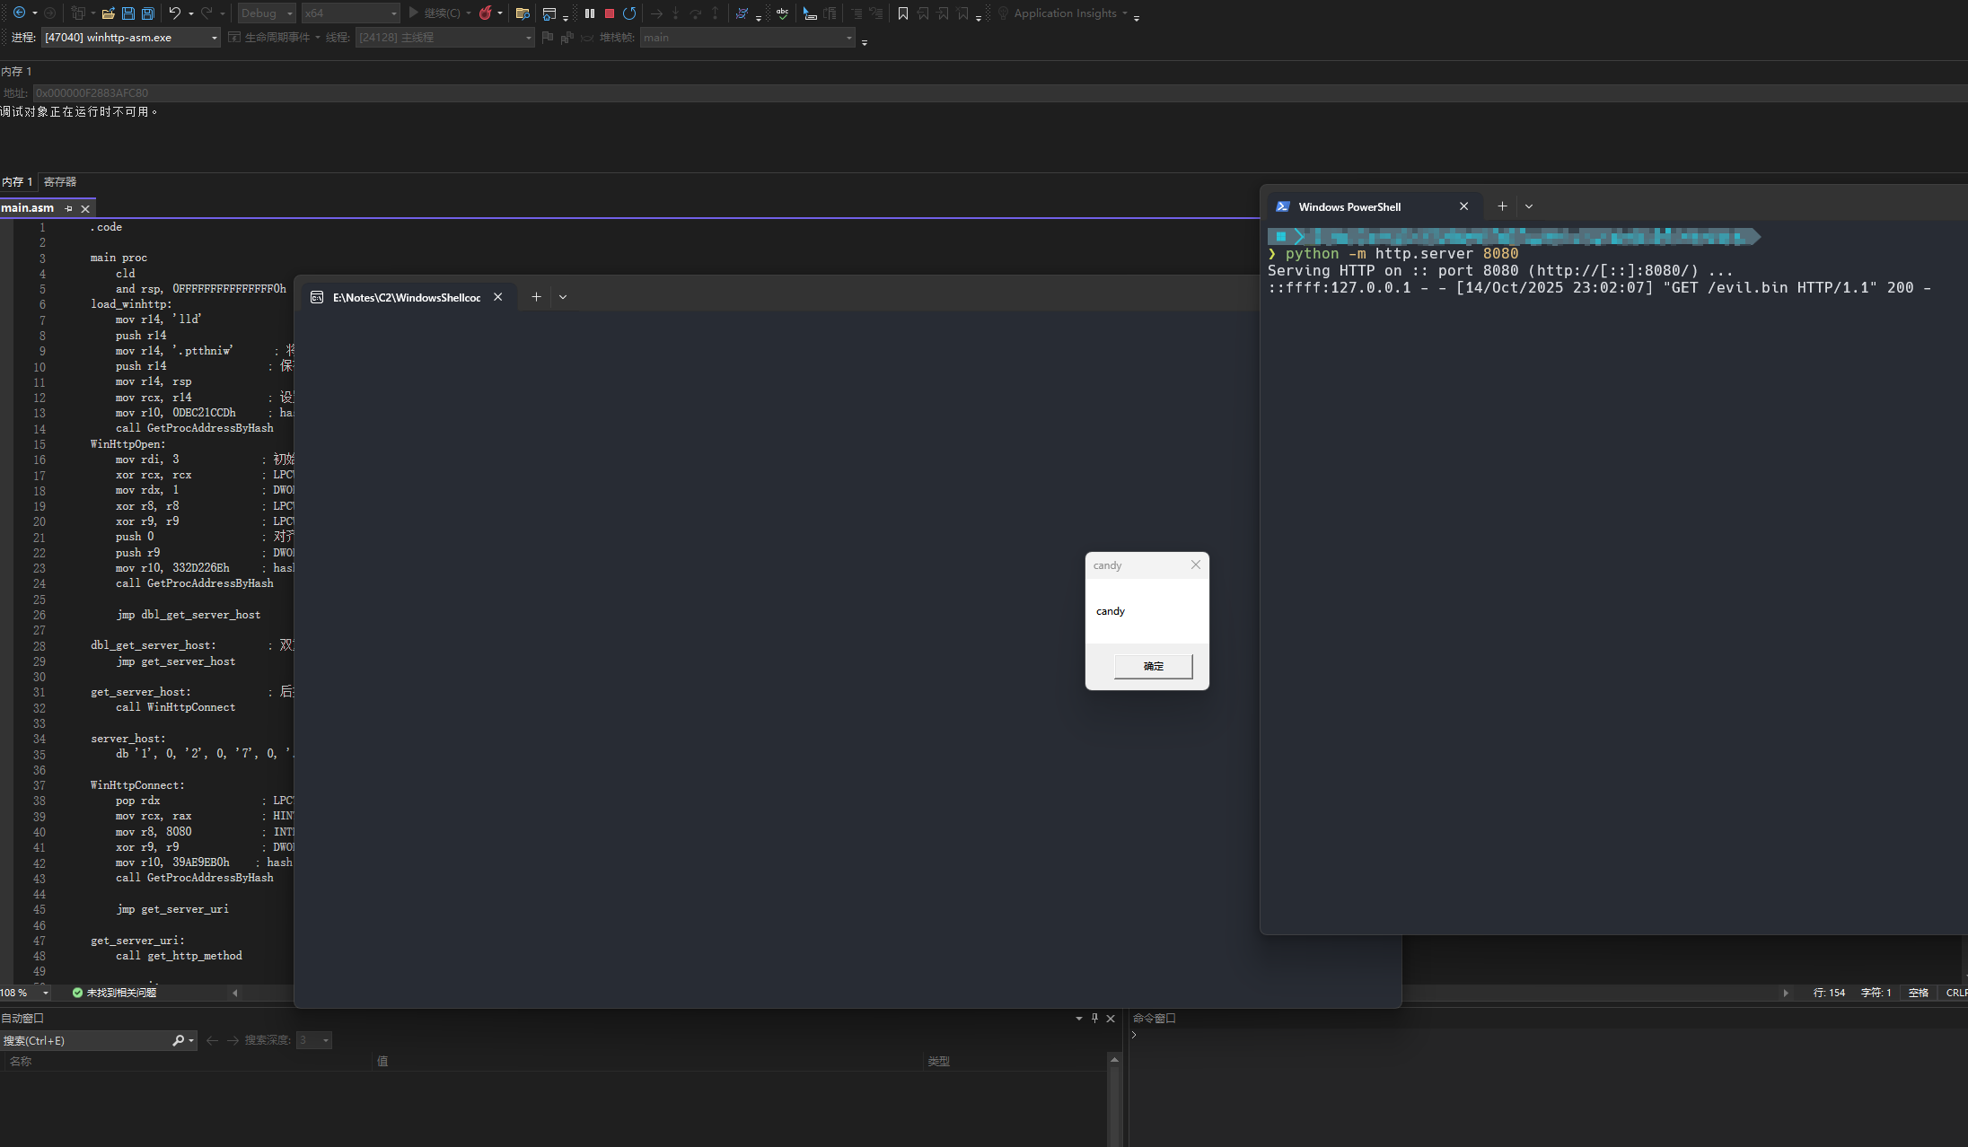Add new tab in PowerShell window
The width and height of the screenshot is (1968, 1147).
pos(1502,206)
